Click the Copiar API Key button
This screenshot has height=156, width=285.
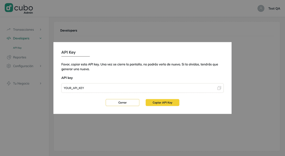163,102
